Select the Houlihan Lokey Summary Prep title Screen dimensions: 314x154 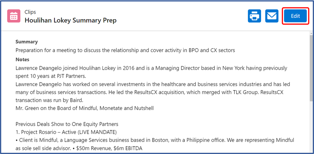pos(70,20)
